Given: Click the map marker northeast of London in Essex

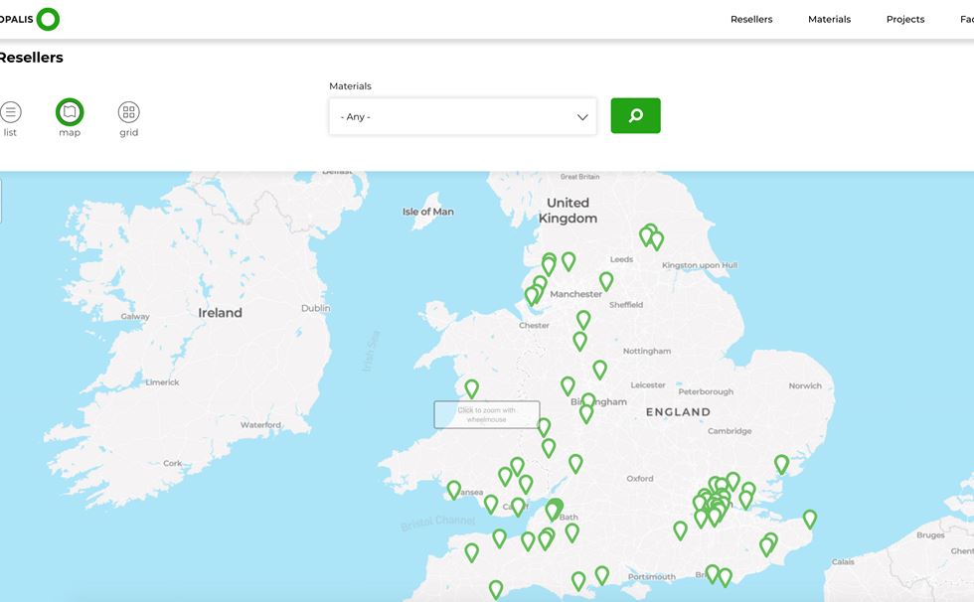Looking at the screenshot, I should tap(781, 464).
